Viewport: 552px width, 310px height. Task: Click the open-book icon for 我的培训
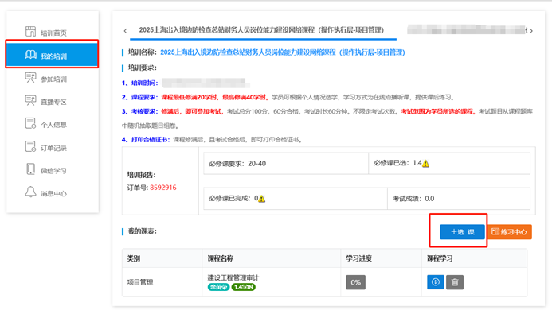[30, 55]
